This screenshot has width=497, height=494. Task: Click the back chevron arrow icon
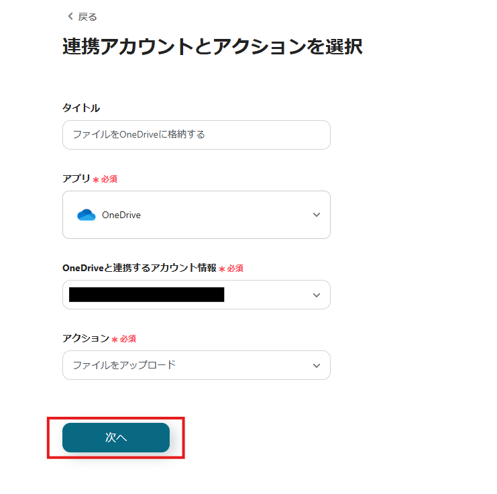pyautogui.click(x=70, y=16)
